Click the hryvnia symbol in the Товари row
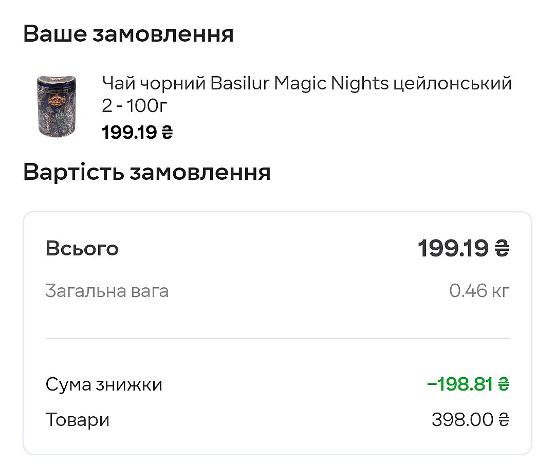The image size is (555, 463). [504, 420]
